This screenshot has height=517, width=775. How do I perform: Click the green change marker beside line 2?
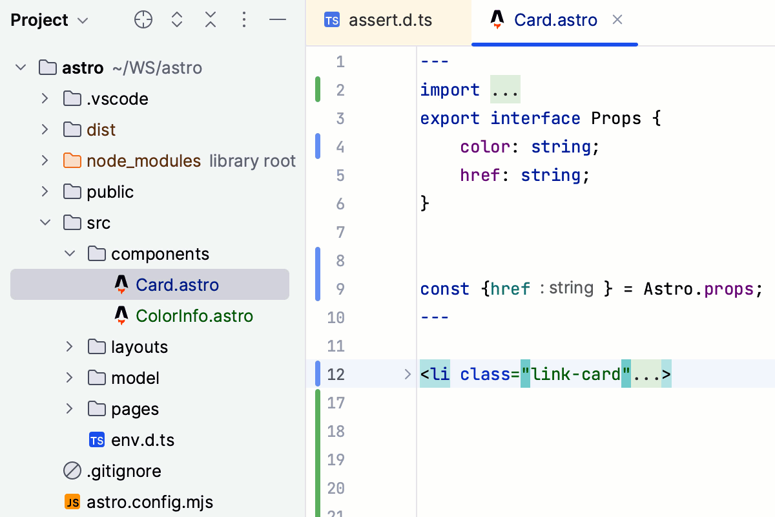(x=318, y=89)
